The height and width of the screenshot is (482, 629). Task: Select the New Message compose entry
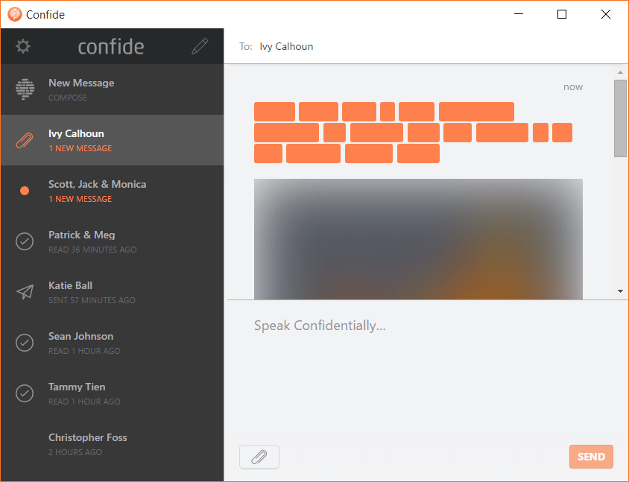[x=112, y=89]
